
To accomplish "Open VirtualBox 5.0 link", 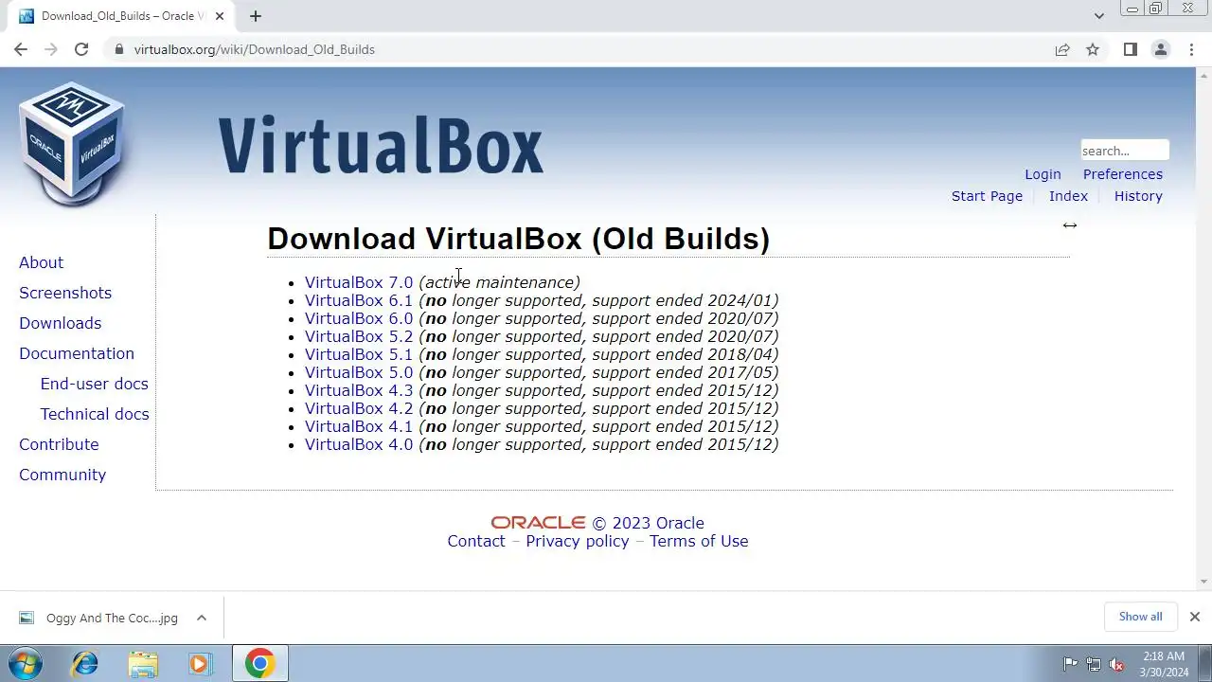I will click(x=359, y=372).
